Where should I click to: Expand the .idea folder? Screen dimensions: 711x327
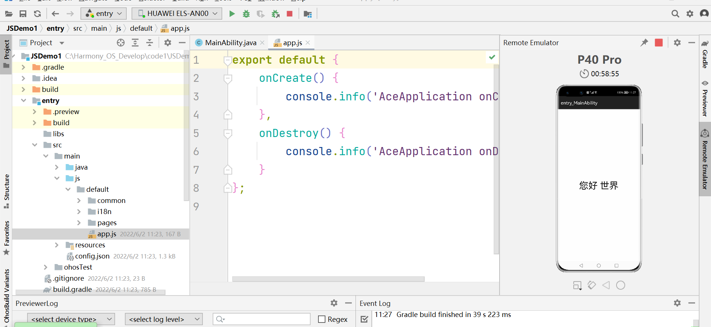(23, 79)
